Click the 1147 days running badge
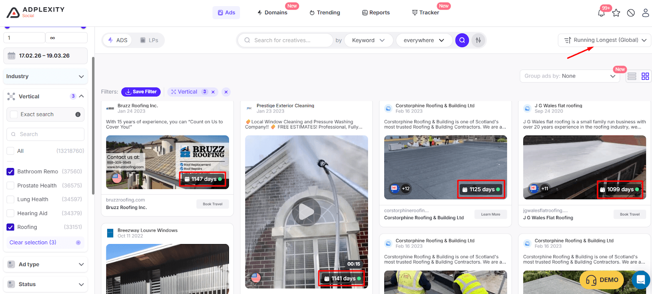652x294 pixels. (x=203, y=179)
